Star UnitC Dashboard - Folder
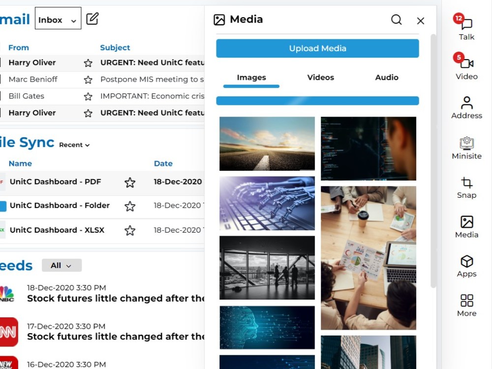Image resolution: width=492 pixels, height=369 pixels. [130, 206]
